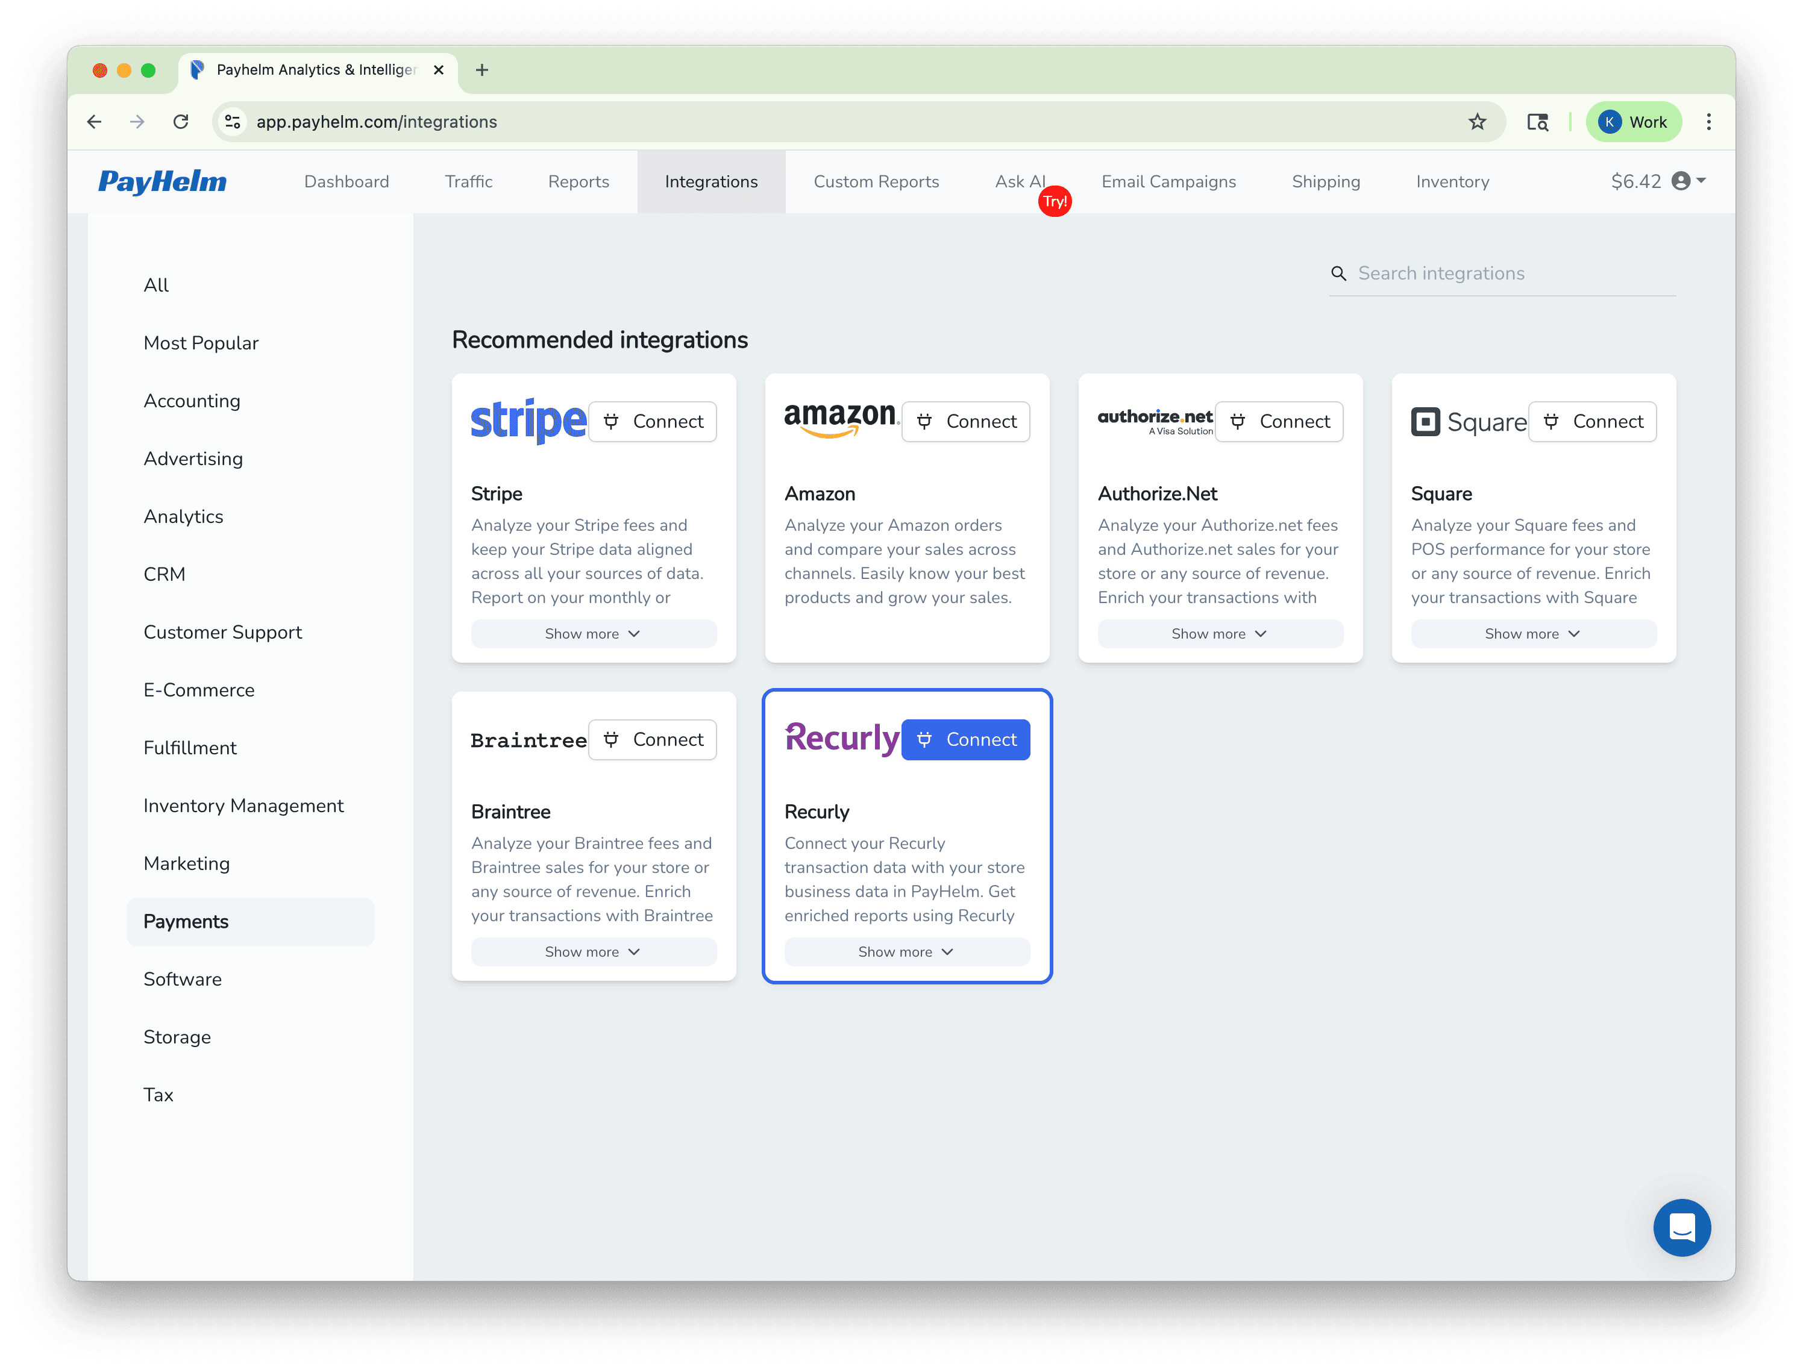Bookmark the page via the star icon

[1477, 122]
